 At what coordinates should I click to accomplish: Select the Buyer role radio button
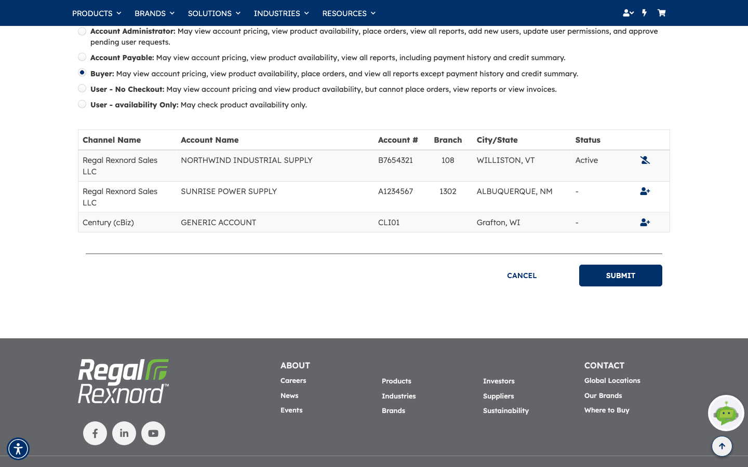[x=82, y=73]
